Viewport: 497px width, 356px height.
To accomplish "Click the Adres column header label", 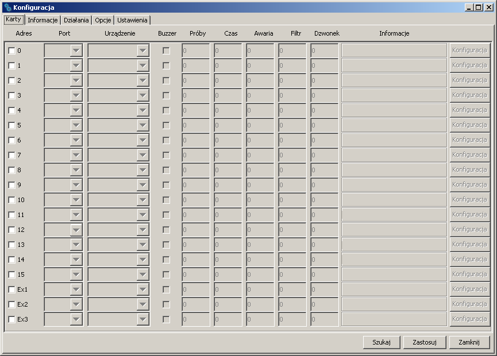I will tap(24, 33).
